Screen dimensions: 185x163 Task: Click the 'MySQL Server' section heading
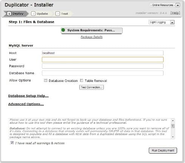click(x=21, y=46)
